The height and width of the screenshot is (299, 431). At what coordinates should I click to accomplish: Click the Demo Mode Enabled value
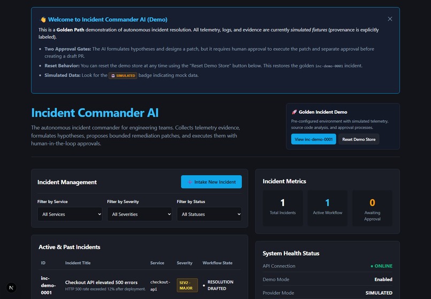(383, 279)
